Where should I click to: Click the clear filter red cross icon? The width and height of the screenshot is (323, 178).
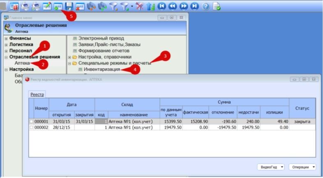point(139,7)
